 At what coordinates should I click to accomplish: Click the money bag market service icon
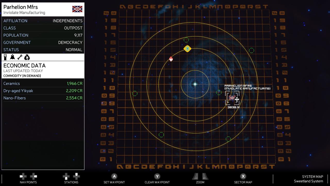[27, 57]
